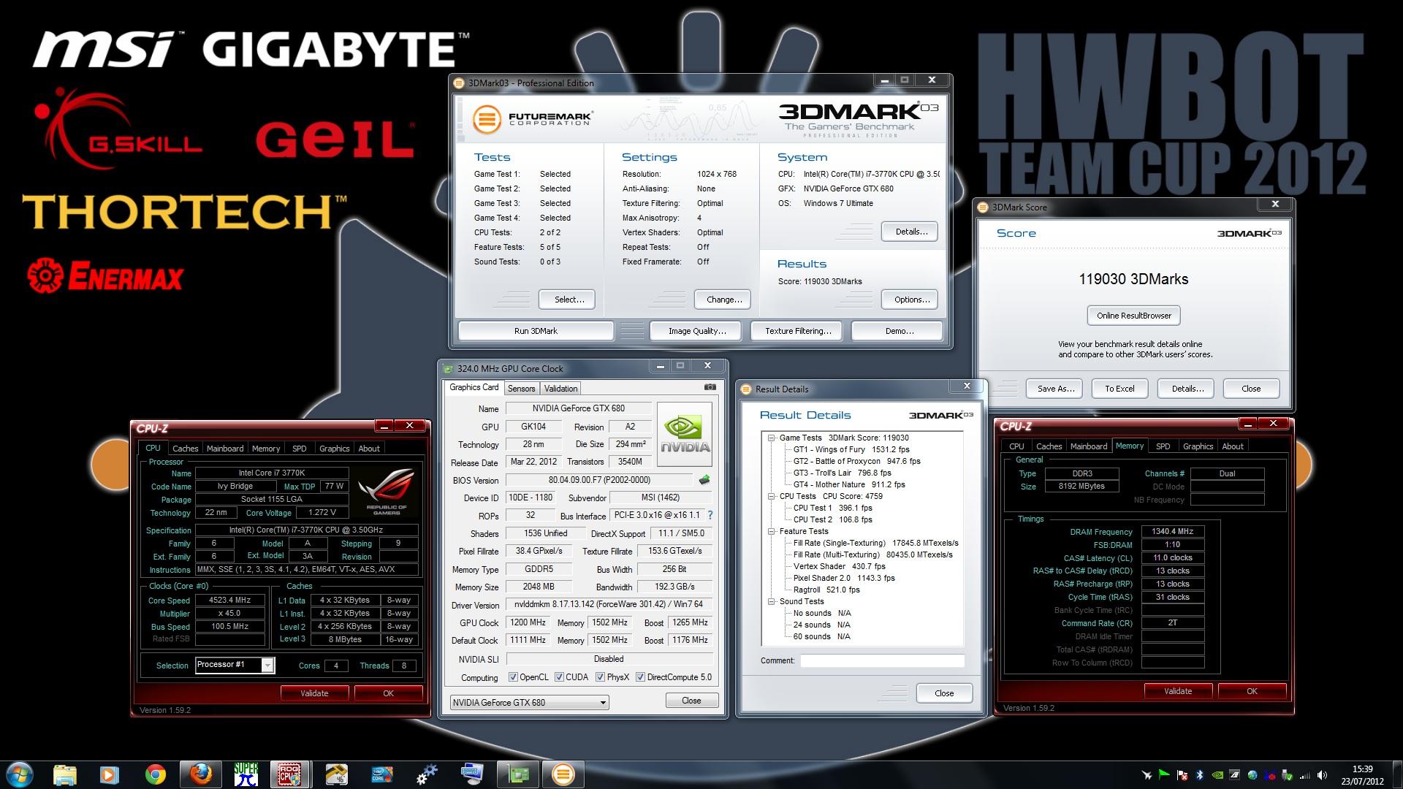Screen dimensions: 1403x789
Task: Open the network signal tray icon
Action: [x=1305, y=775]
